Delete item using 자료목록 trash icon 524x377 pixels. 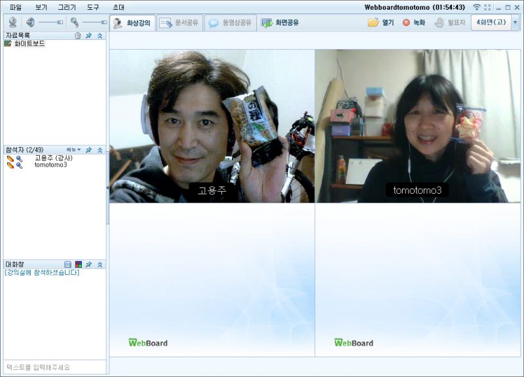click(x=78, y=35)
